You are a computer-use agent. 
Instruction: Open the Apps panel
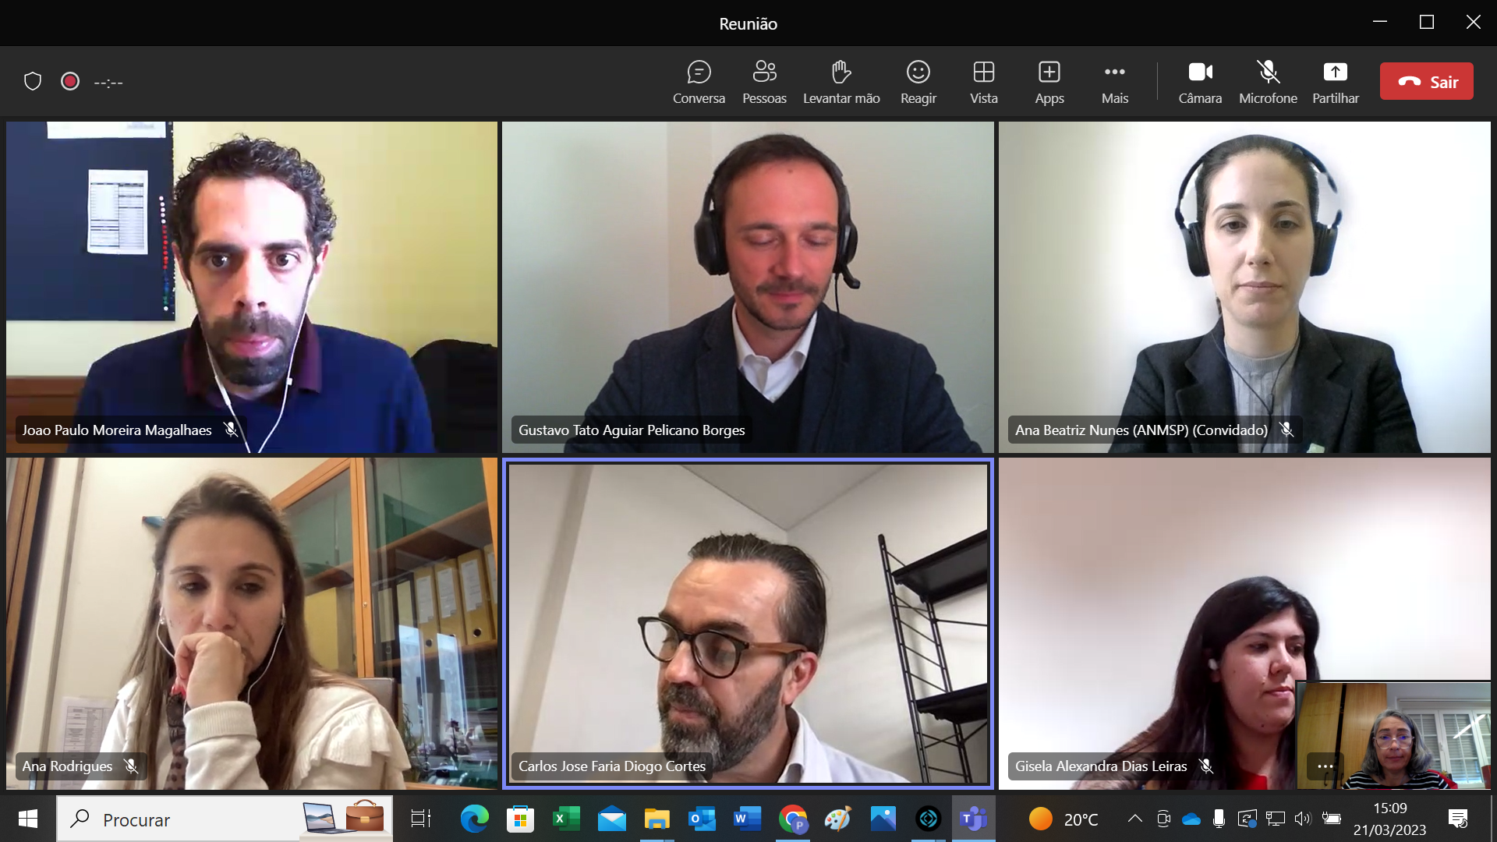coord(1049,81)
